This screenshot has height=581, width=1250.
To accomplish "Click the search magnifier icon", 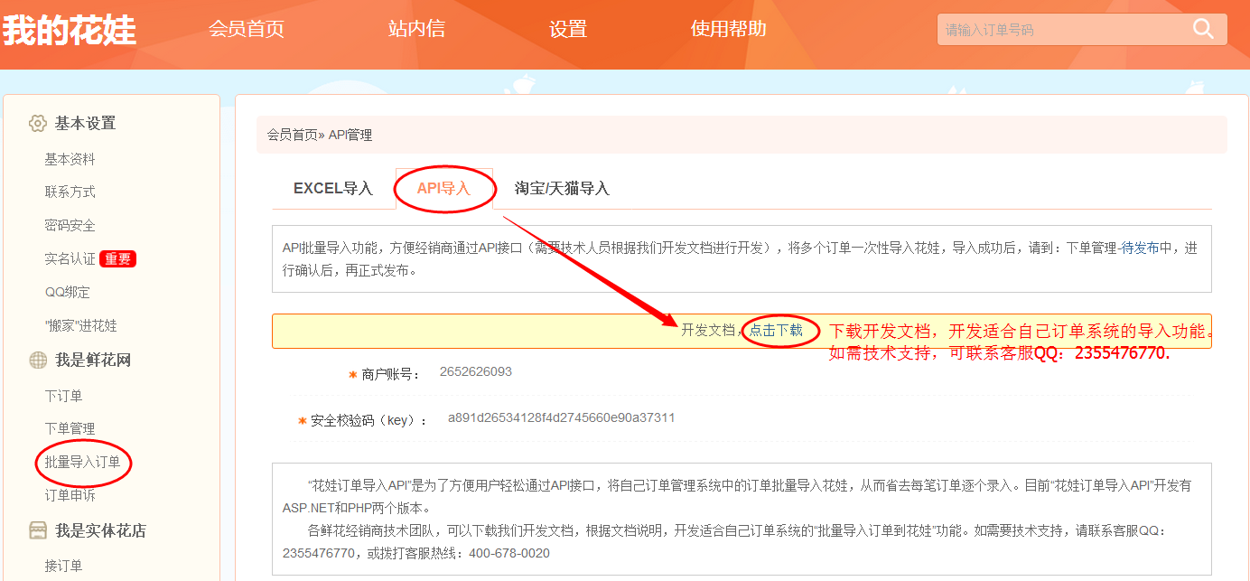I will pos(1203,29).
